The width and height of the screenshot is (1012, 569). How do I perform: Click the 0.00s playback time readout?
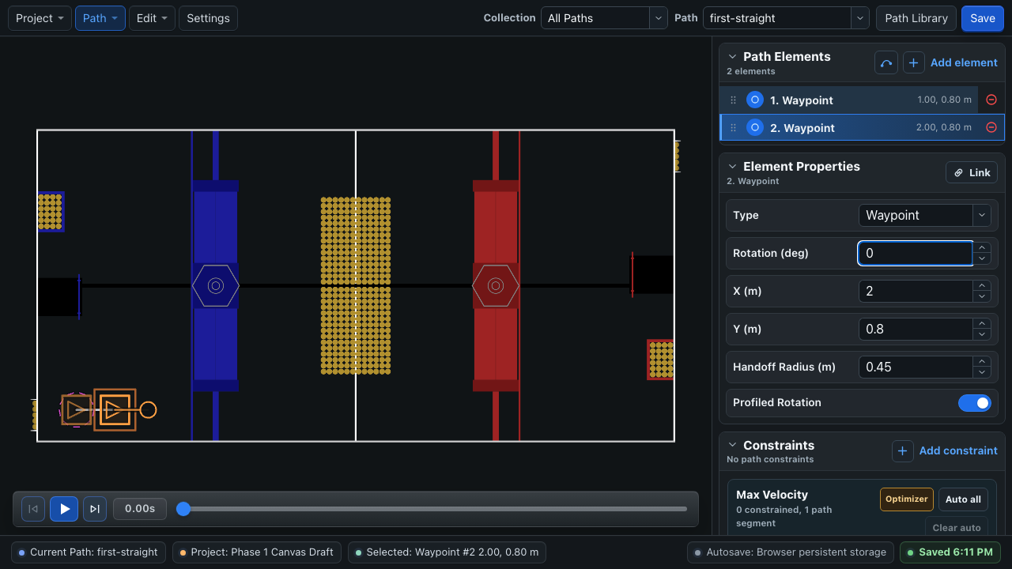tap(140, 509)
